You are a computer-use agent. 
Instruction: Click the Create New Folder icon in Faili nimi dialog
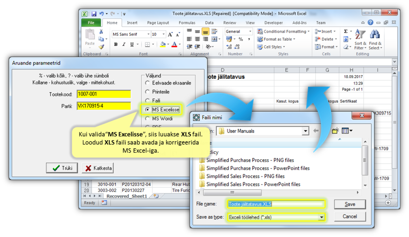335,131
